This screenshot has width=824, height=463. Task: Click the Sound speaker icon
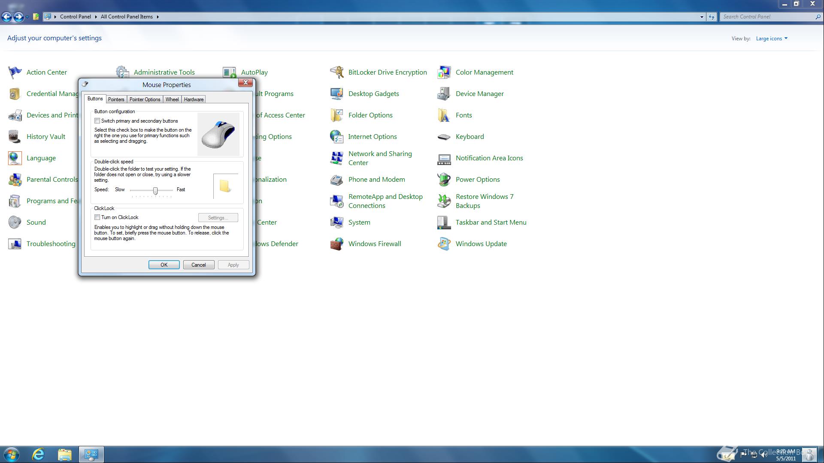click(x=15, y=222)
